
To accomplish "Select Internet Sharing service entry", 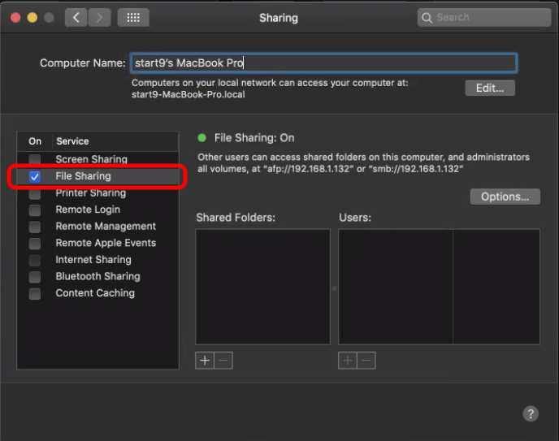I will click(x=93, y=260).
